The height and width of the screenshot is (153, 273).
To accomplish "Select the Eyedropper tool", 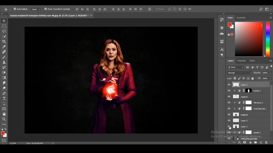I will [x=4, y=47].
